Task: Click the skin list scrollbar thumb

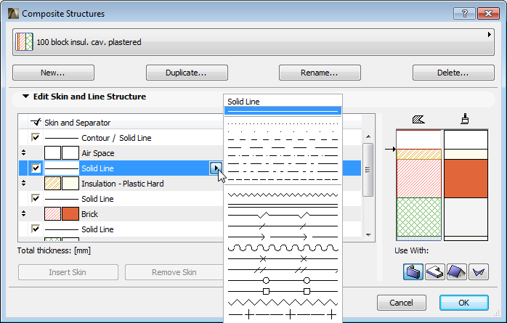Action: [x=368, y=170]
